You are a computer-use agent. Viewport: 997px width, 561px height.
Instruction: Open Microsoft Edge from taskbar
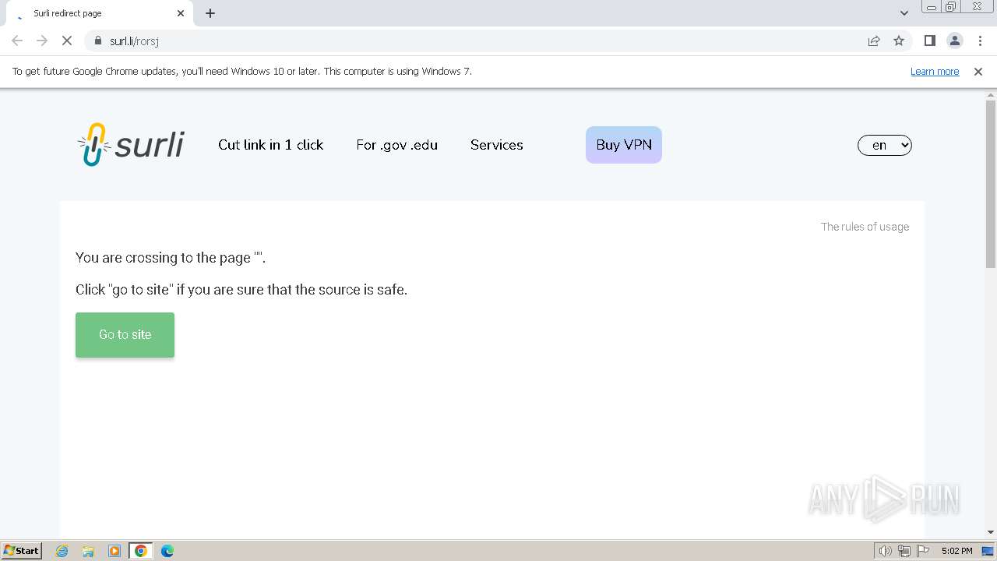pyautogui.click(x=167, y=551)
